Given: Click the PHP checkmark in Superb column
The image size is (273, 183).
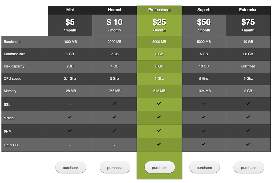Looking at the screenshot, I should click(x=204, y=131).
